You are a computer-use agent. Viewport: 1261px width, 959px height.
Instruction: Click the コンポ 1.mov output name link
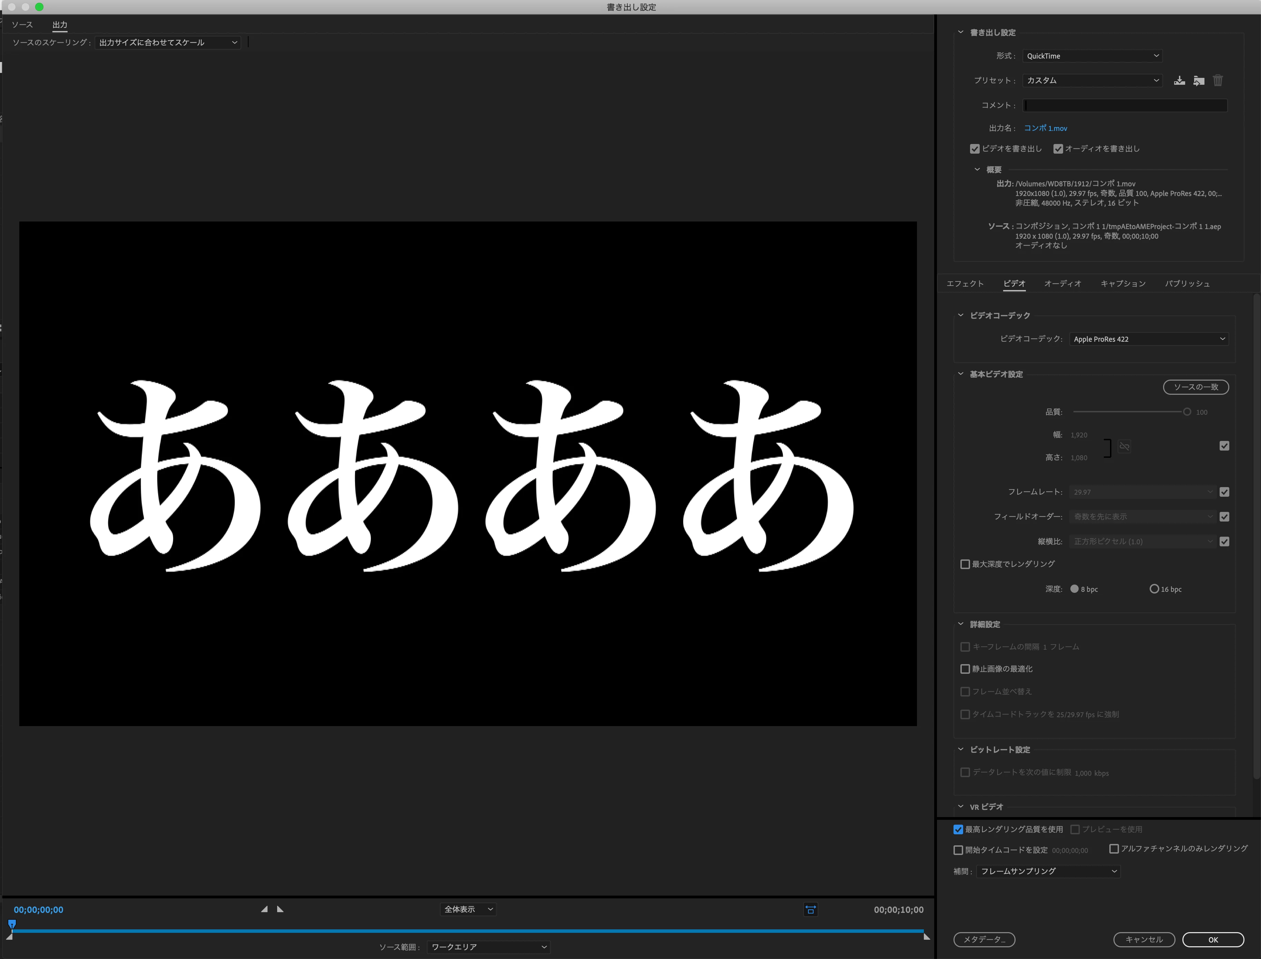point(1045,128)
